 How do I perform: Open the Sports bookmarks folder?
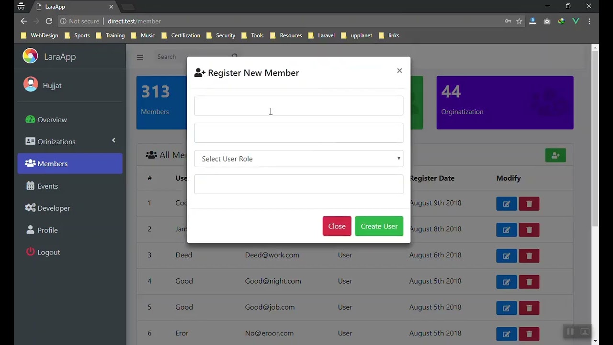77,35
